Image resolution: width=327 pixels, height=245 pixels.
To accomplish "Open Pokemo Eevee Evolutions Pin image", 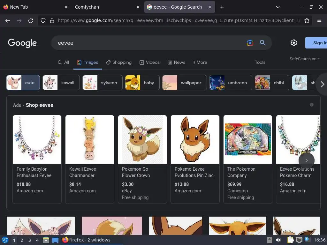I will 195,139.
